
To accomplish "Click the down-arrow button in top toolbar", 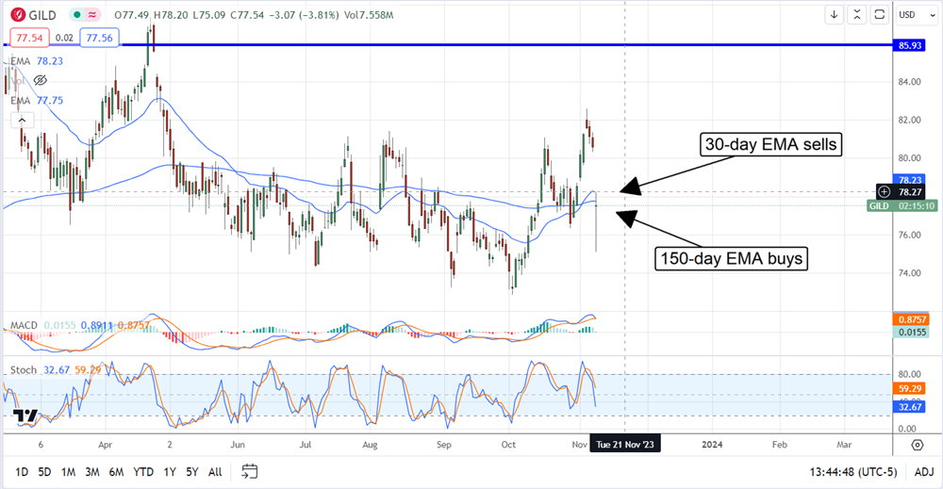I will point(835,14).
